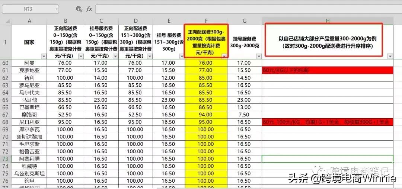Click cell containing 毛里求斯
Viewport: 402px width, 189px height.
29,144
